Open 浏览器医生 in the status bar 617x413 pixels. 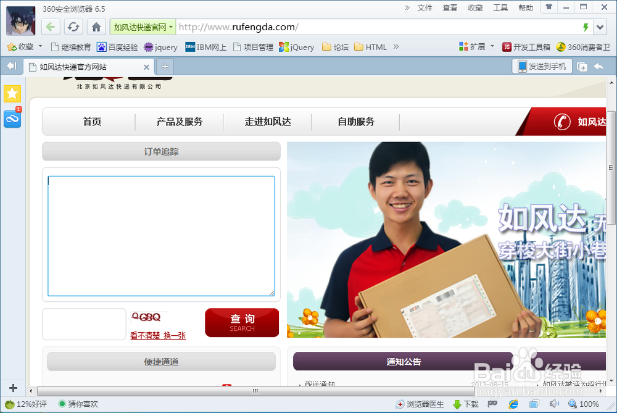[420, 404]
